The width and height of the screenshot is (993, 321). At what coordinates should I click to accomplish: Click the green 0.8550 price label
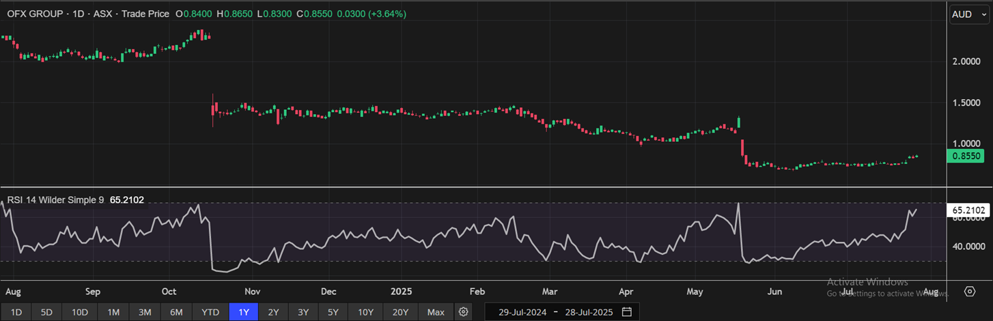click(x=967, y=156)
